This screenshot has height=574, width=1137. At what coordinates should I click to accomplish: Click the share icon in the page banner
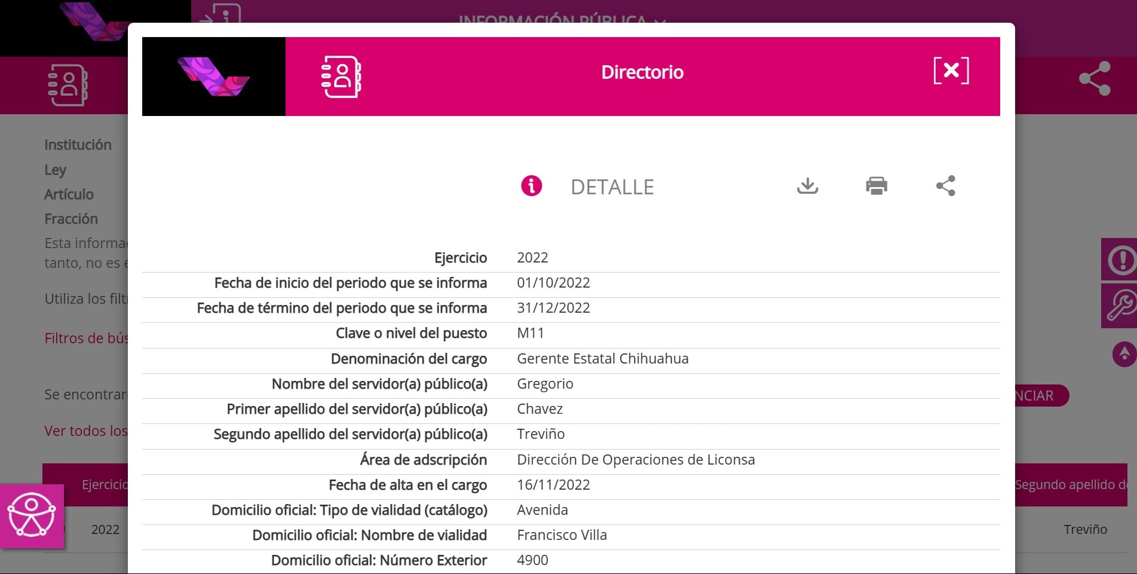(x=1094, y=78)
